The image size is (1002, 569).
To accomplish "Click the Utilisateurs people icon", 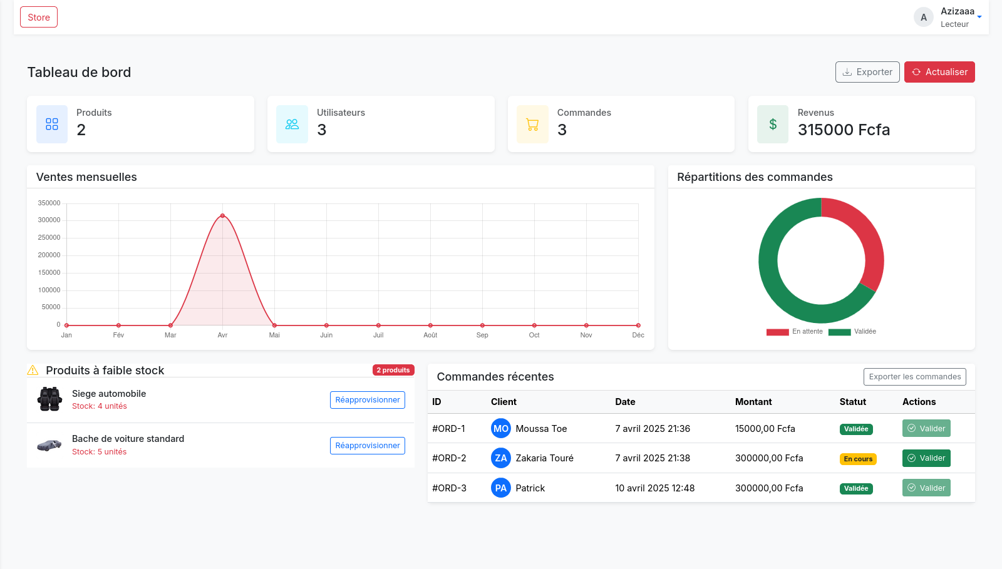I will pyautogui.click(x=292, y=125).
